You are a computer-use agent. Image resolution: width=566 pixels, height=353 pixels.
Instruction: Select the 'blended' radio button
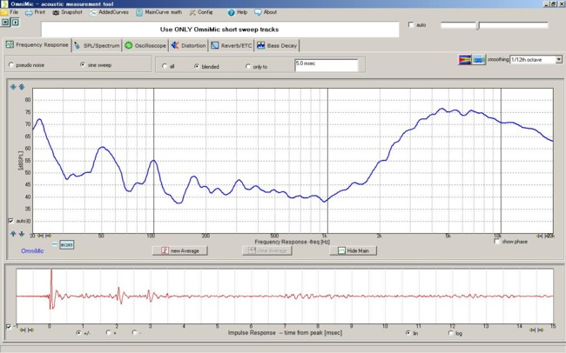197,66
